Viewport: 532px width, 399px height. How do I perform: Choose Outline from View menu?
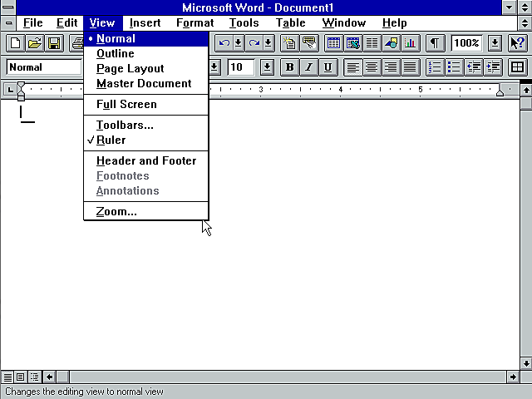(146, 53)
